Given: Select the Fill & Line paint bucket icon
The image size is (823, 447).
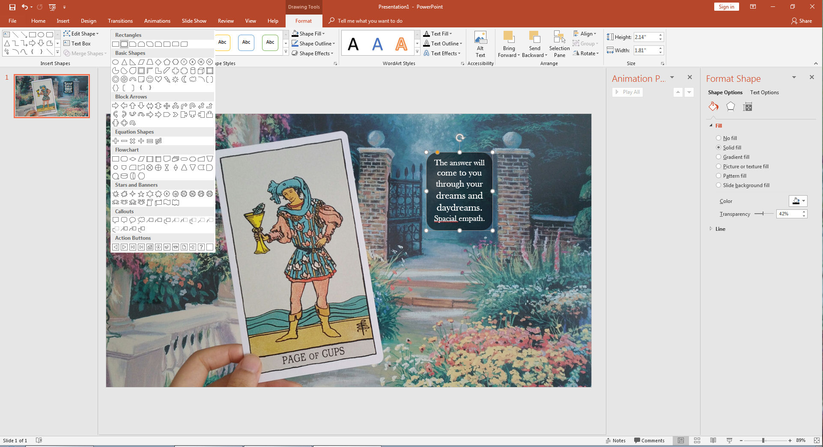Looking at the screenshot, I should click(713, 107).
